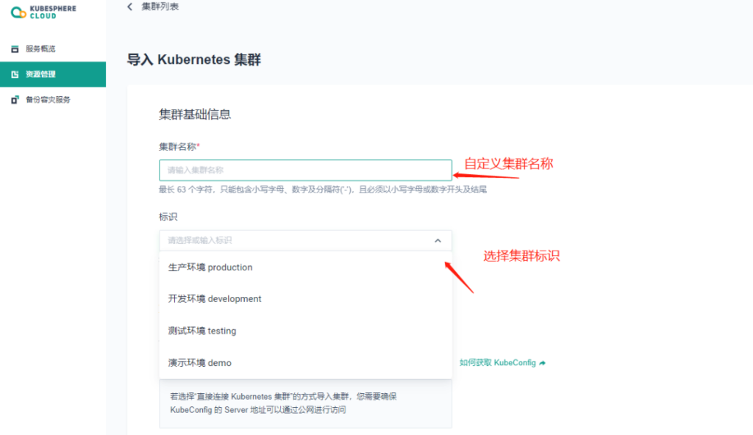Screen dimensions: 753x435
Task: Open 服务概览 in the sidebar
Action: tap(40, 49)
